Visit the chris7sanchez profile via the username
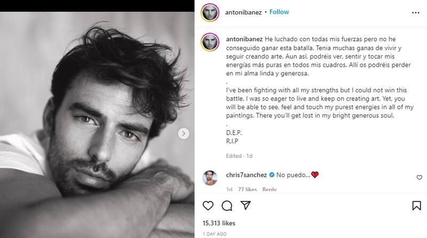 coord(246,174)
